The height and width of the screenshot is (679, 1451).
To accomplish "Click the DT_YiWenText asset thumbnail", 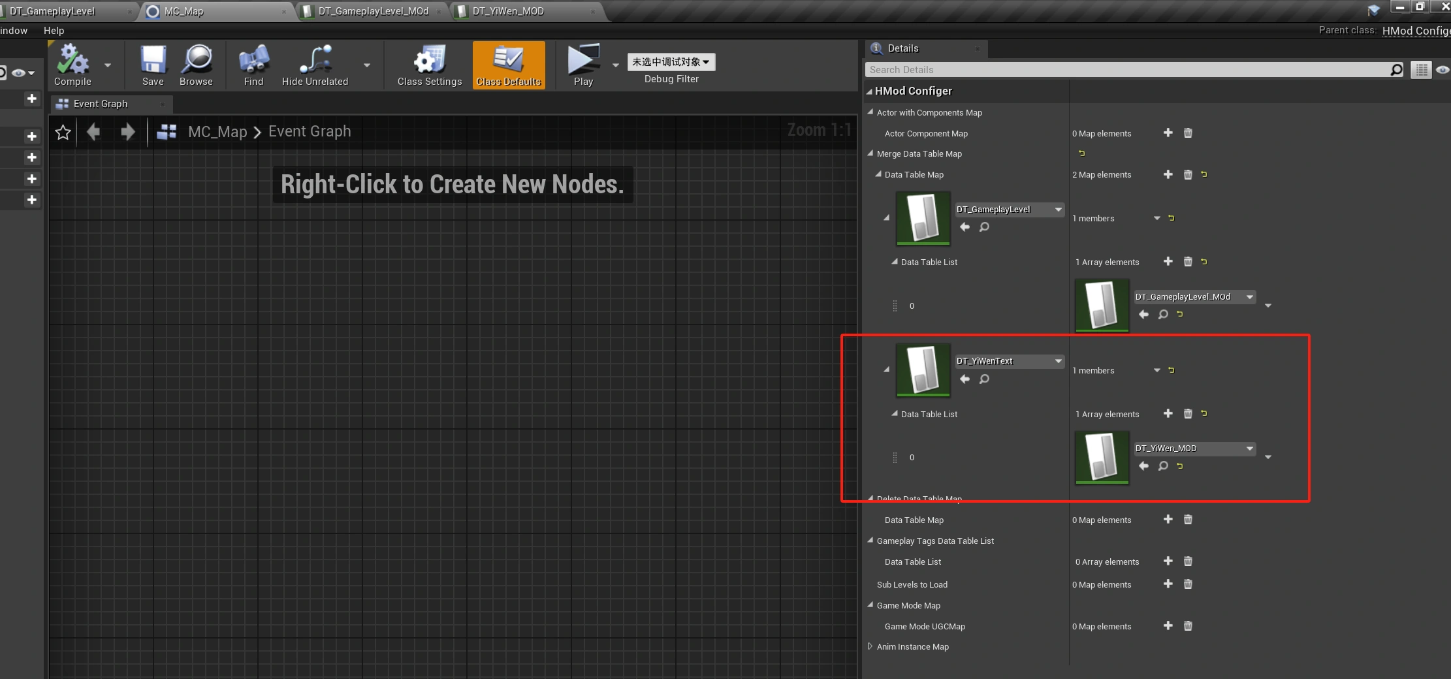I will [923, 370].
